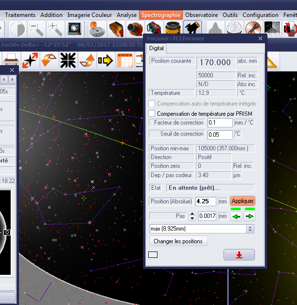Open the Observatoire menu
The image size is (297, 305).
tap(201, 15)
